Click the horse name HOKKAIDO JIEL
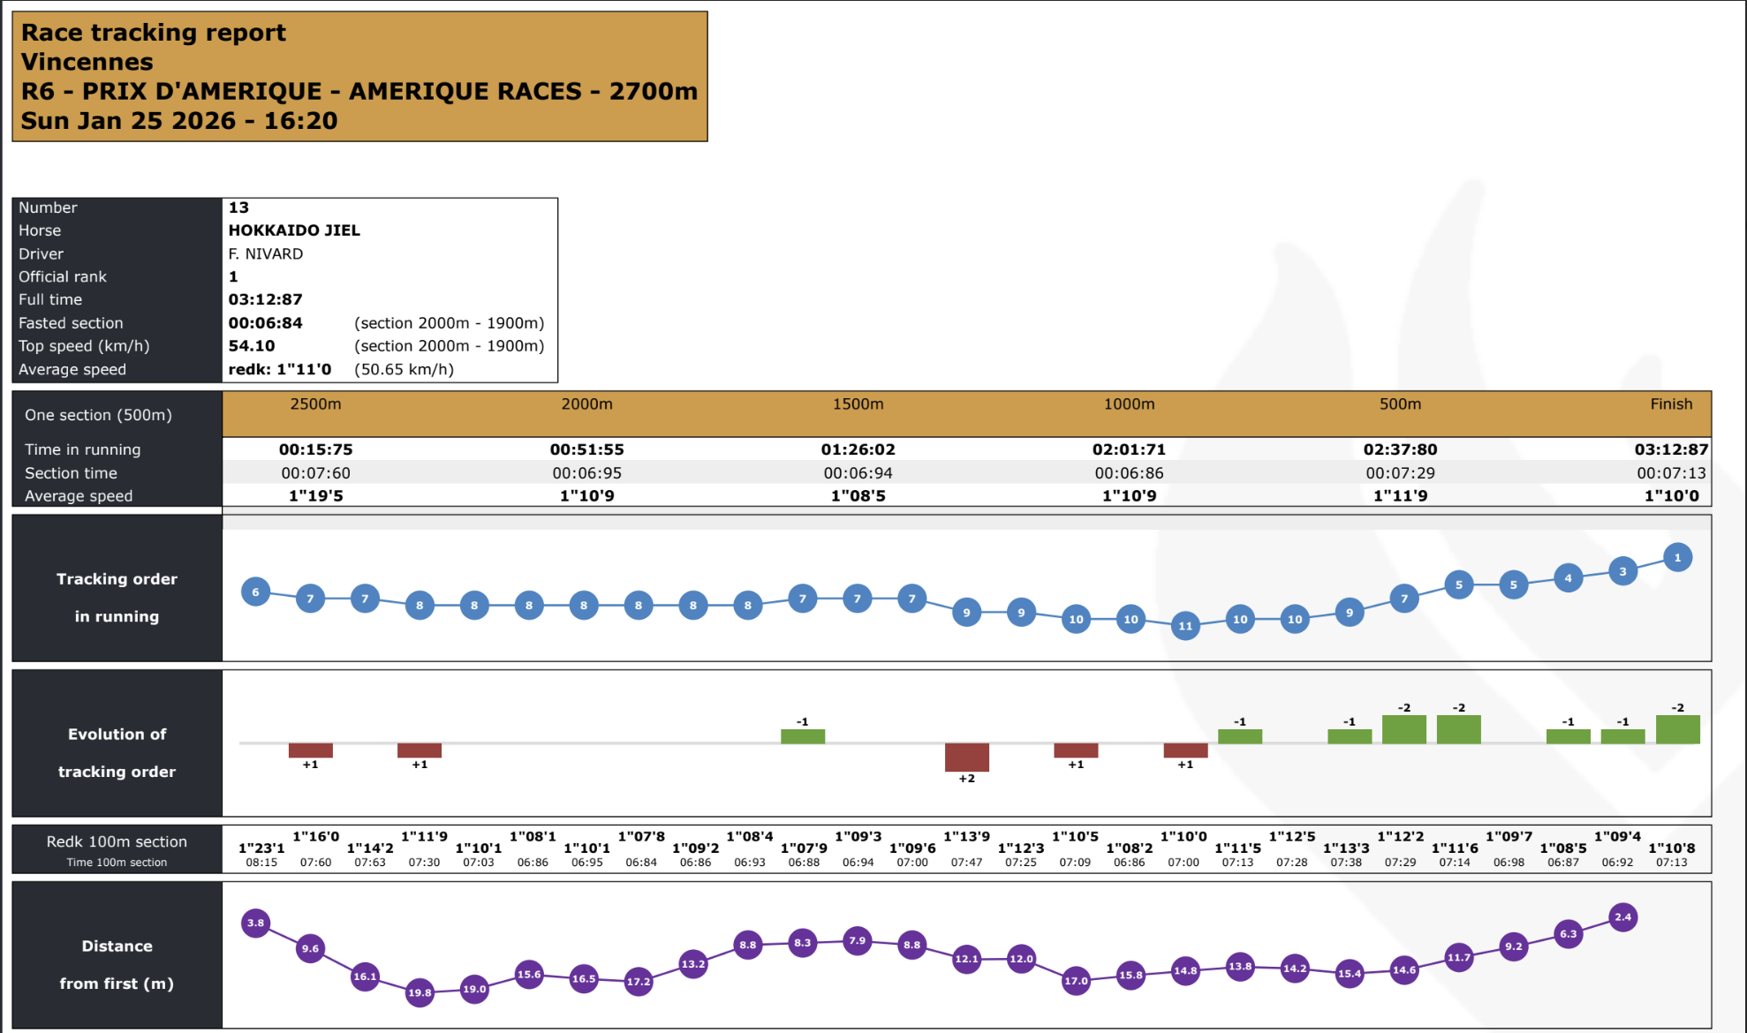Image resolution: width=1747 pixels, height=1033 pixels. pos(294,230)
